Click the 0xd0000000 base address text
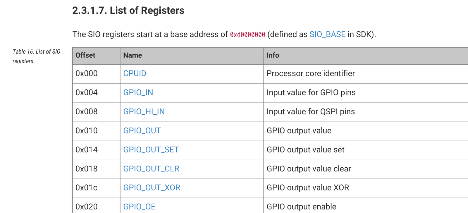 [x=247, y=35]
